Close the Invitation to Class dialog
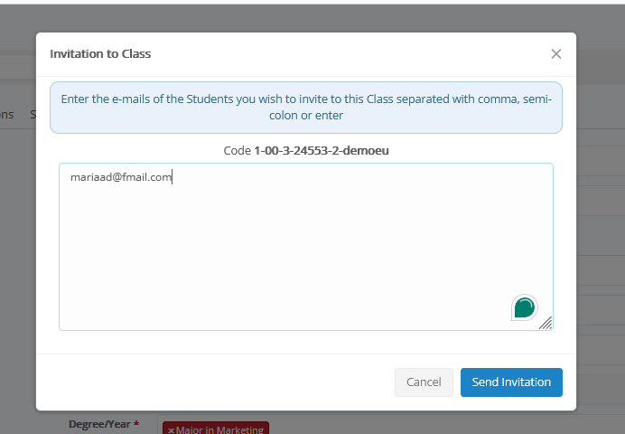The height and width of the screenshot is (434, 625). [x=556, y=54]
